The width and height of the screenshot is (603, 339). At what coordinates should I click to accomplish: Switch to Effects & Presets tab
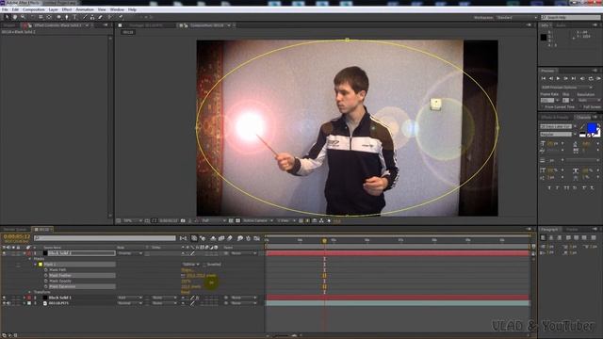[x=555, y=117]
